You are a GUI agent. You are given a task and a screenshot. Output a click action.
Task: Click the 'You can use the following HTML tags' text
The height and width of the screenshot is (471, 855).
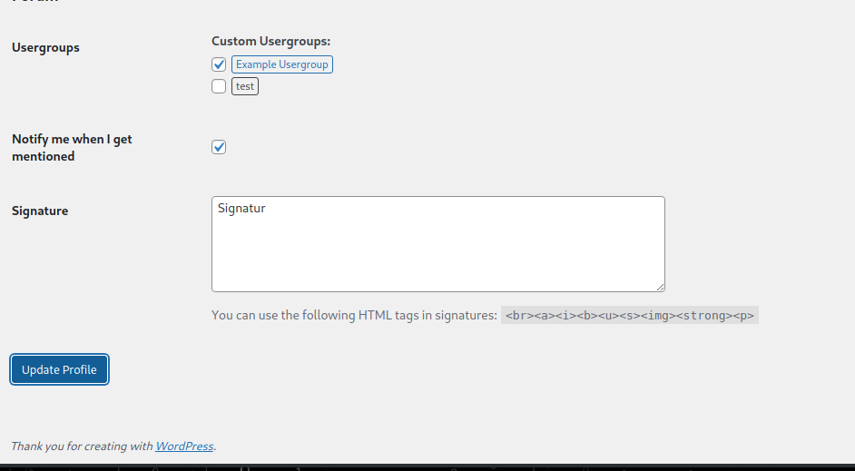[x=354, y=316]
